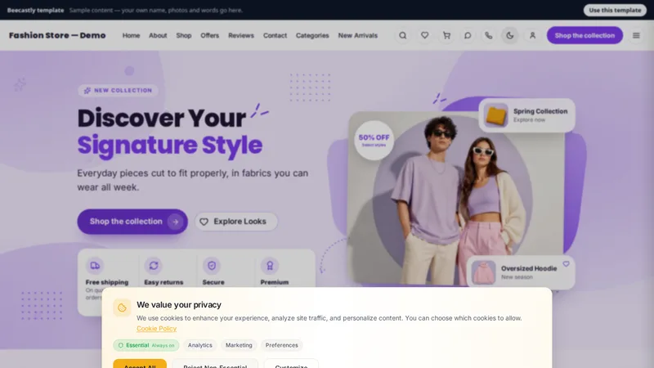The height and width of the screenshot is (368, 654).
Task: Open the Reviews menu item
Action: pos(240,35)
